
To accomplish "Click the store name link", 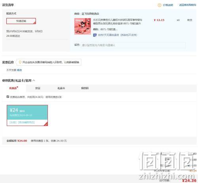I will (x=90, y=13).
